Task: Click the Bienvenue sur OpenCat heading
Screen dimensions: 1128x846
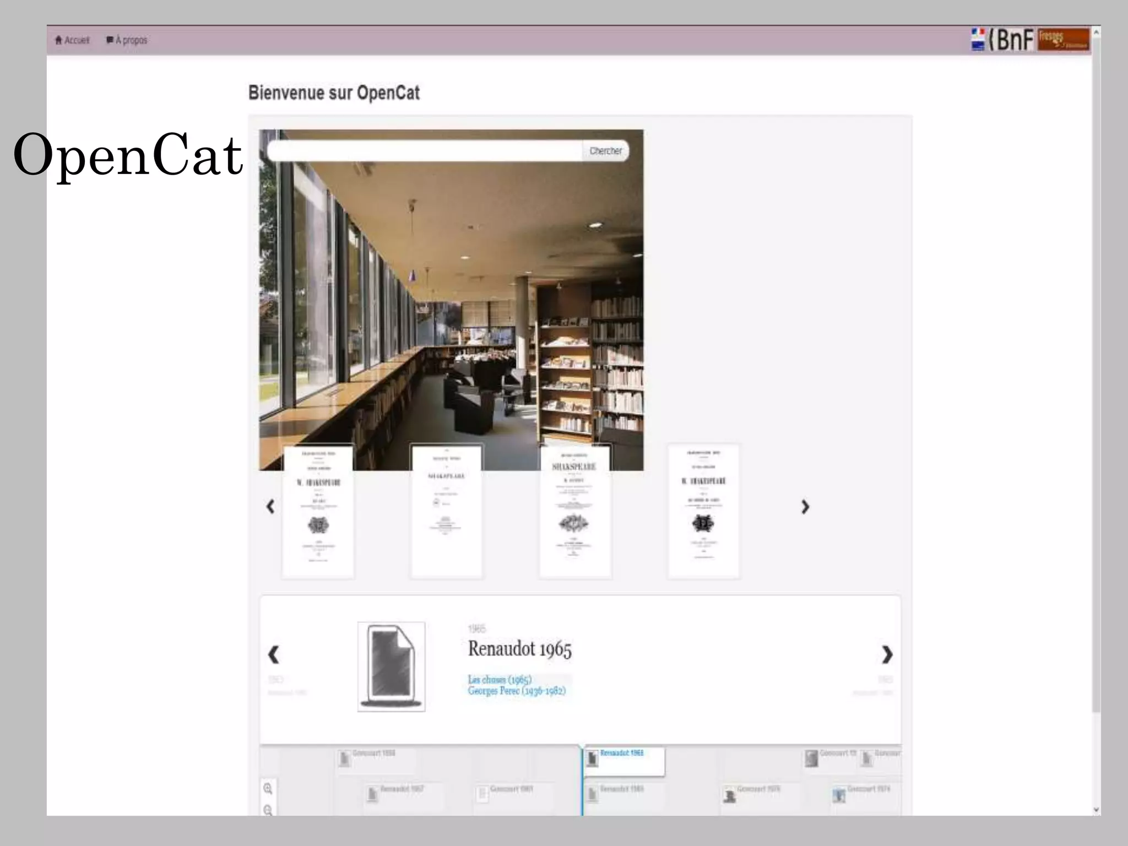Action: point(334,93)
